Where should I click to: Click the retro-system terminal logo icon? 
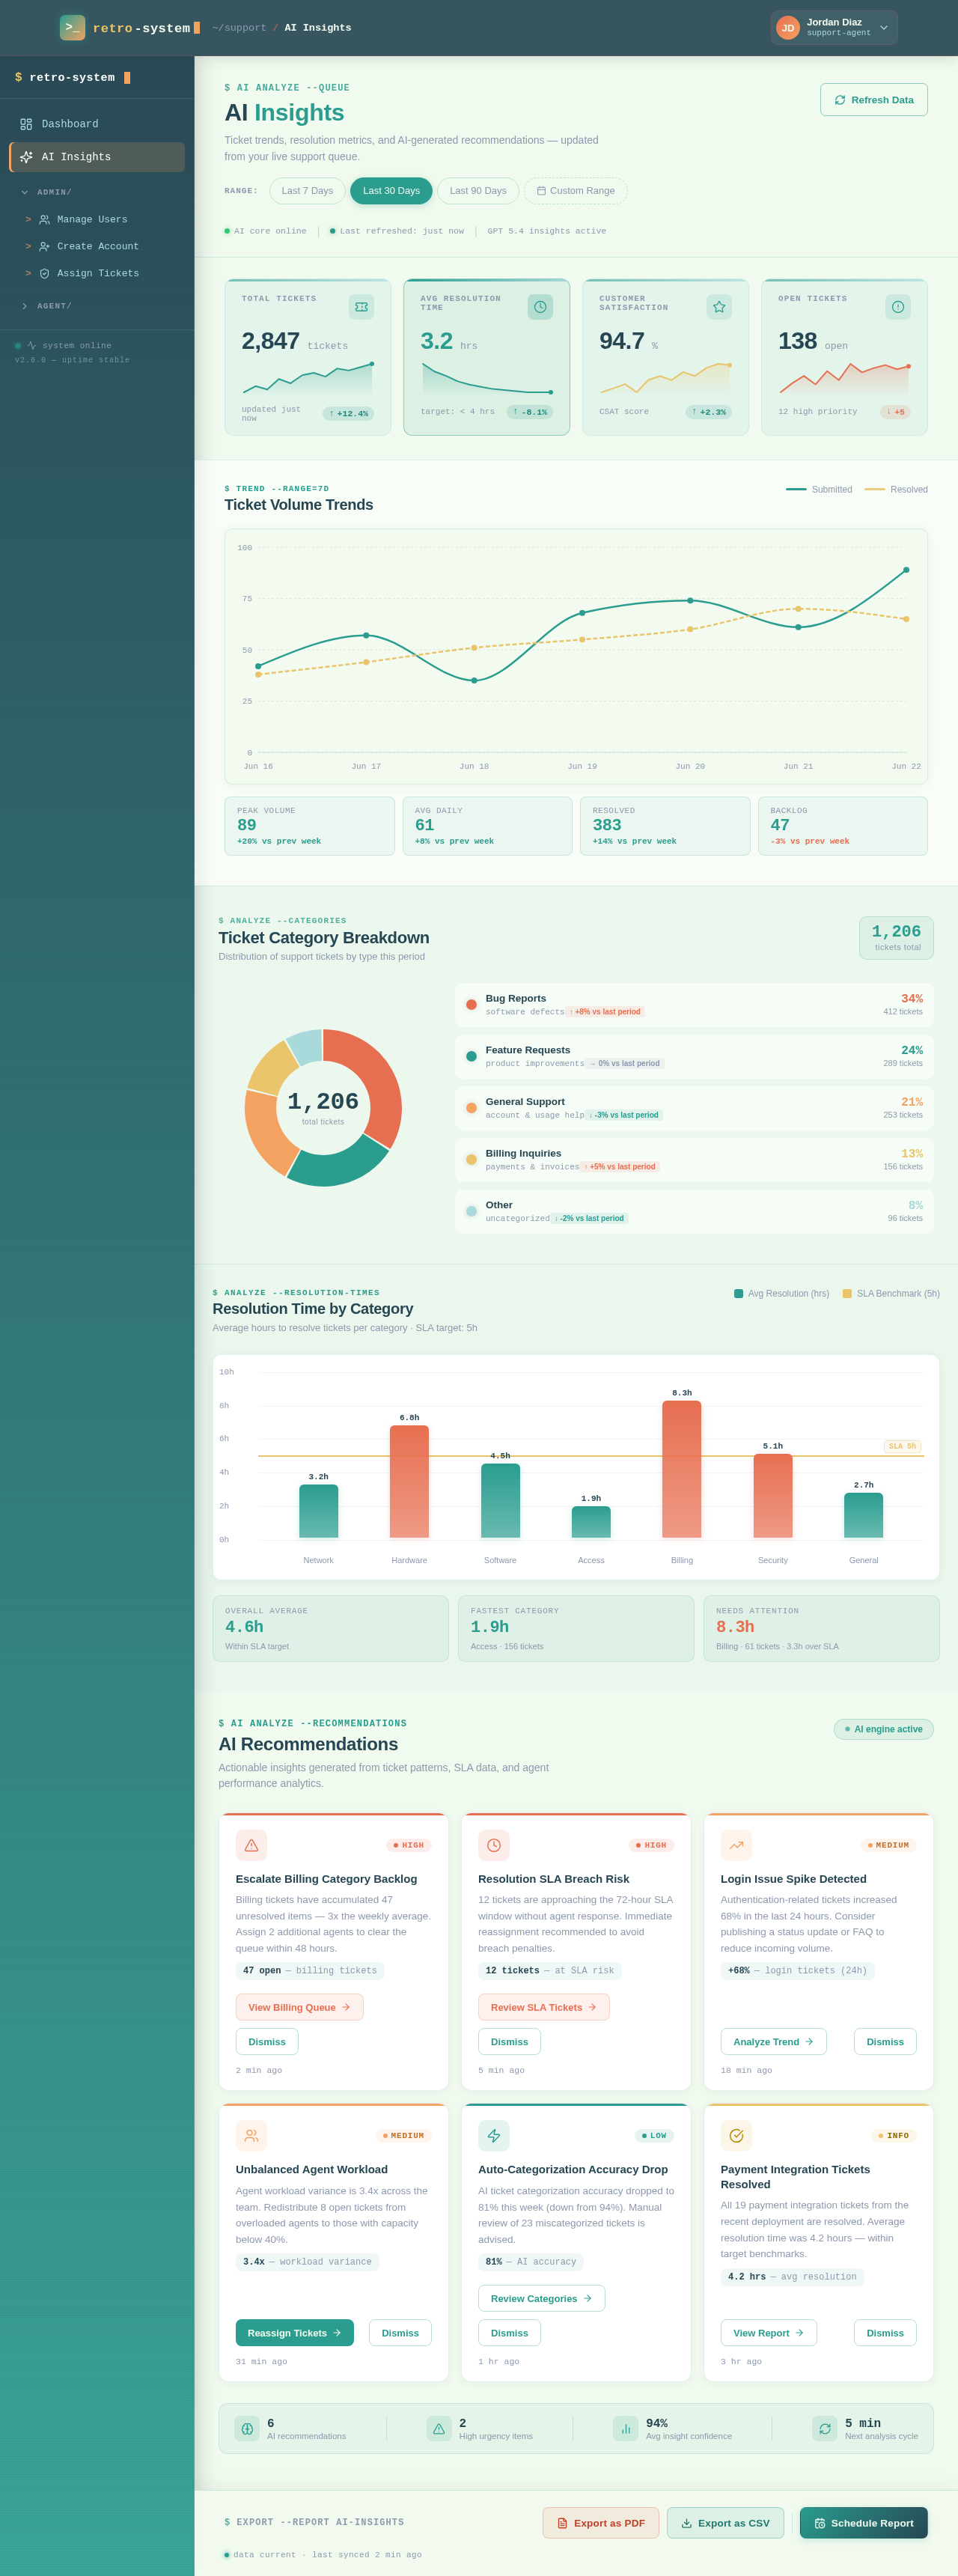[72, 27]
